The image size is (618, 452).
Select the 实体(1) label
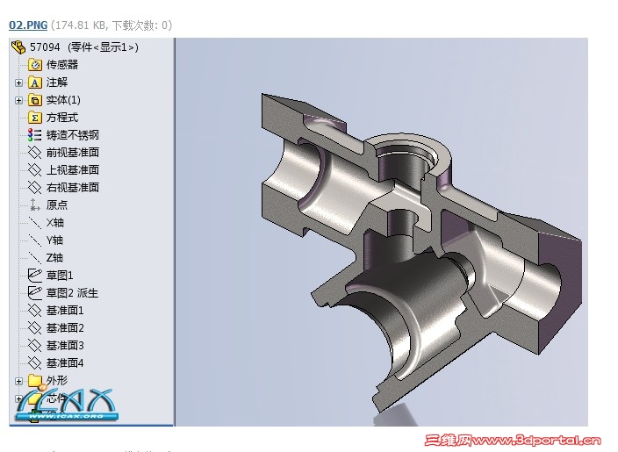63,100
